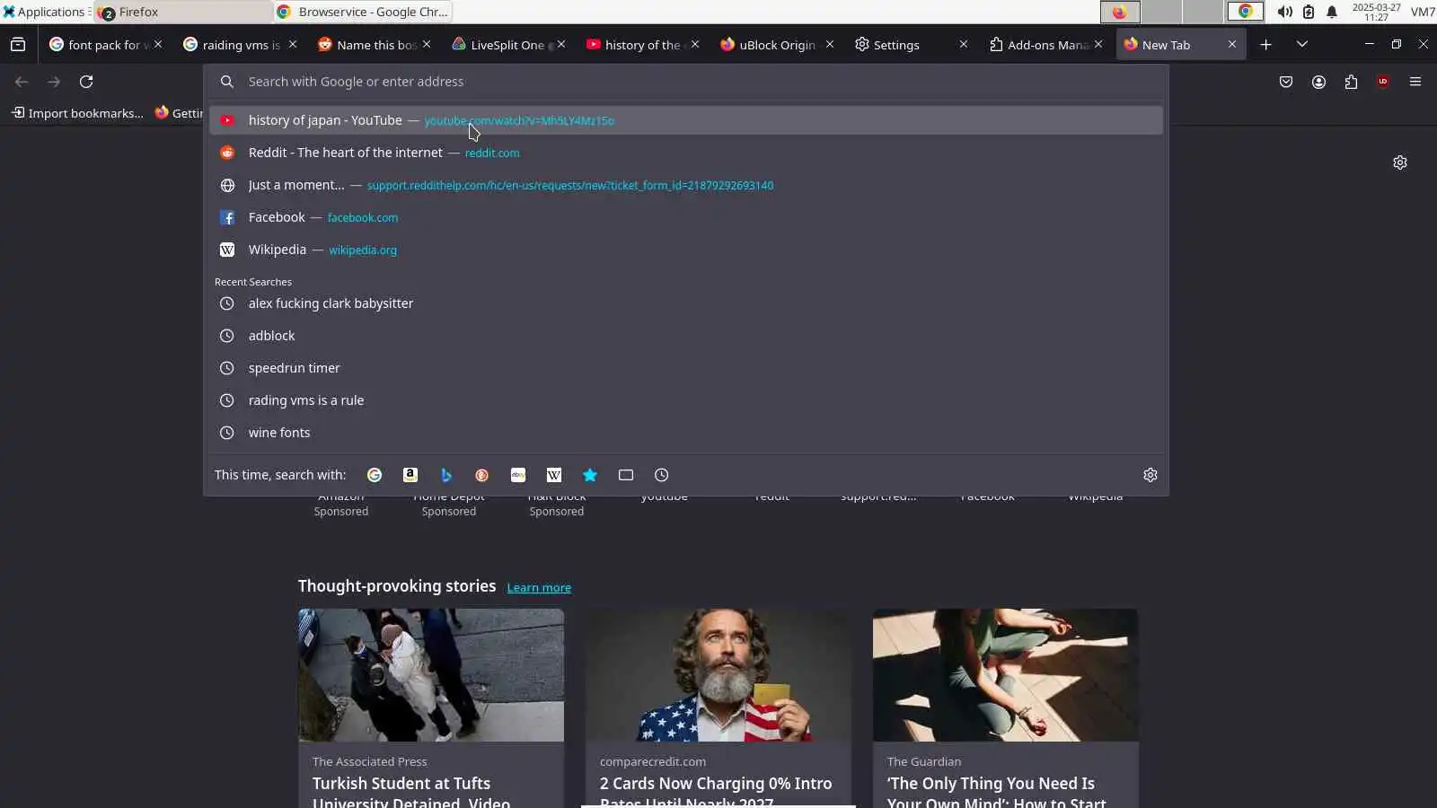The image size is (1437, 808).
Task: Open the Applications menu
Action: coord(45,12)
